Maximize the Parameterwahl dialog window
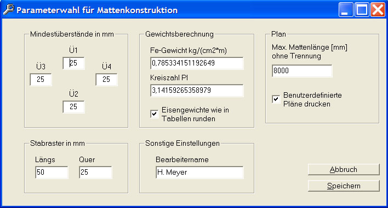388x208 pixels. coord(362,10)
